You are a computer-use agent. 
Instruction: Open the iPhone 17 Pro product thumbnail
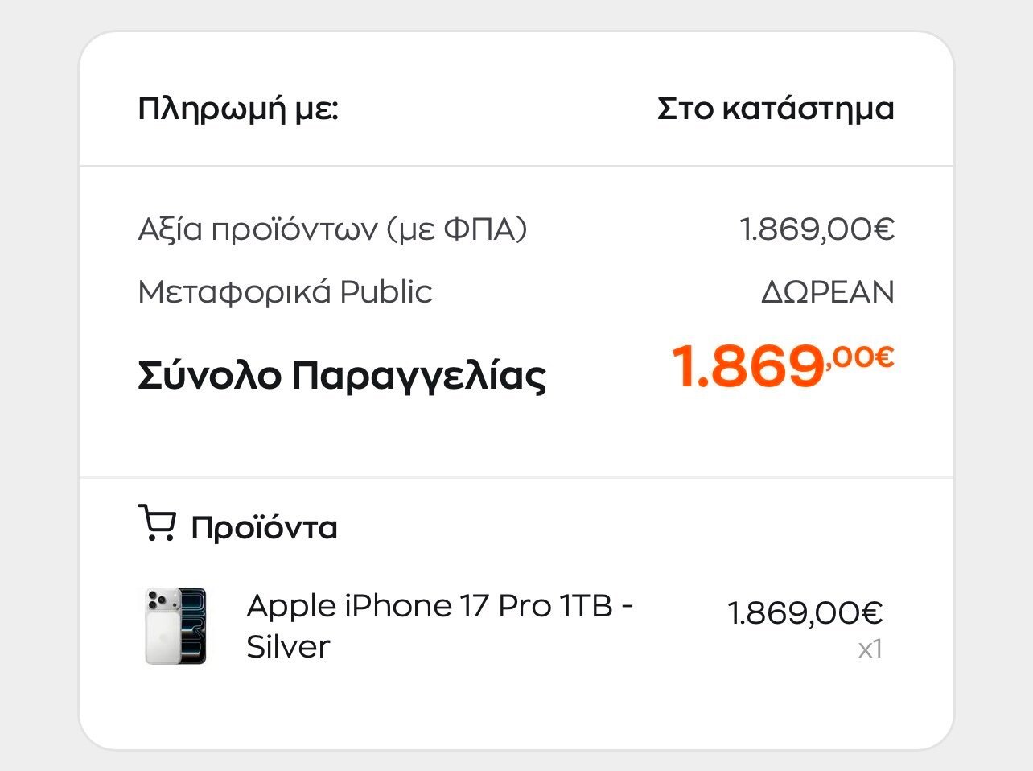[175, 626]
